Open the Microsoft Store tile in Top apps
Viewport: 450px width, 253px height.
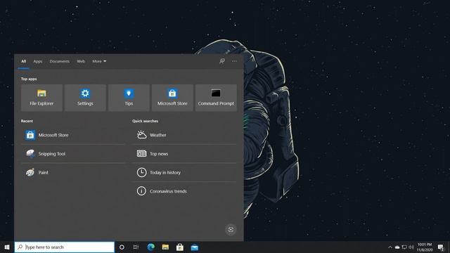[172, 98]
